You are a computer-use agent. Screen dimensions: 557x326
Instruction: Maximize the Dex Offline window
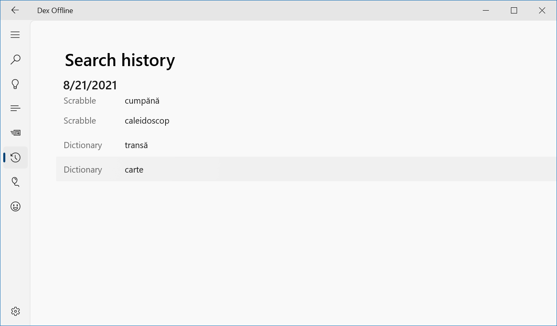[x=514, y=11]
